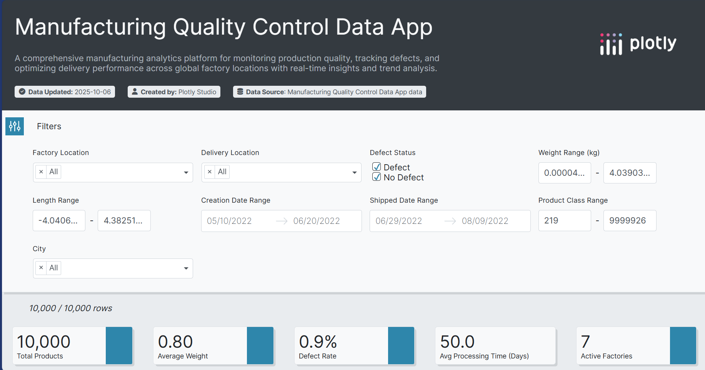Screen dimensions: 705x370
Task: Click the Data Updated checkmark icon
Action: (22, 92)
